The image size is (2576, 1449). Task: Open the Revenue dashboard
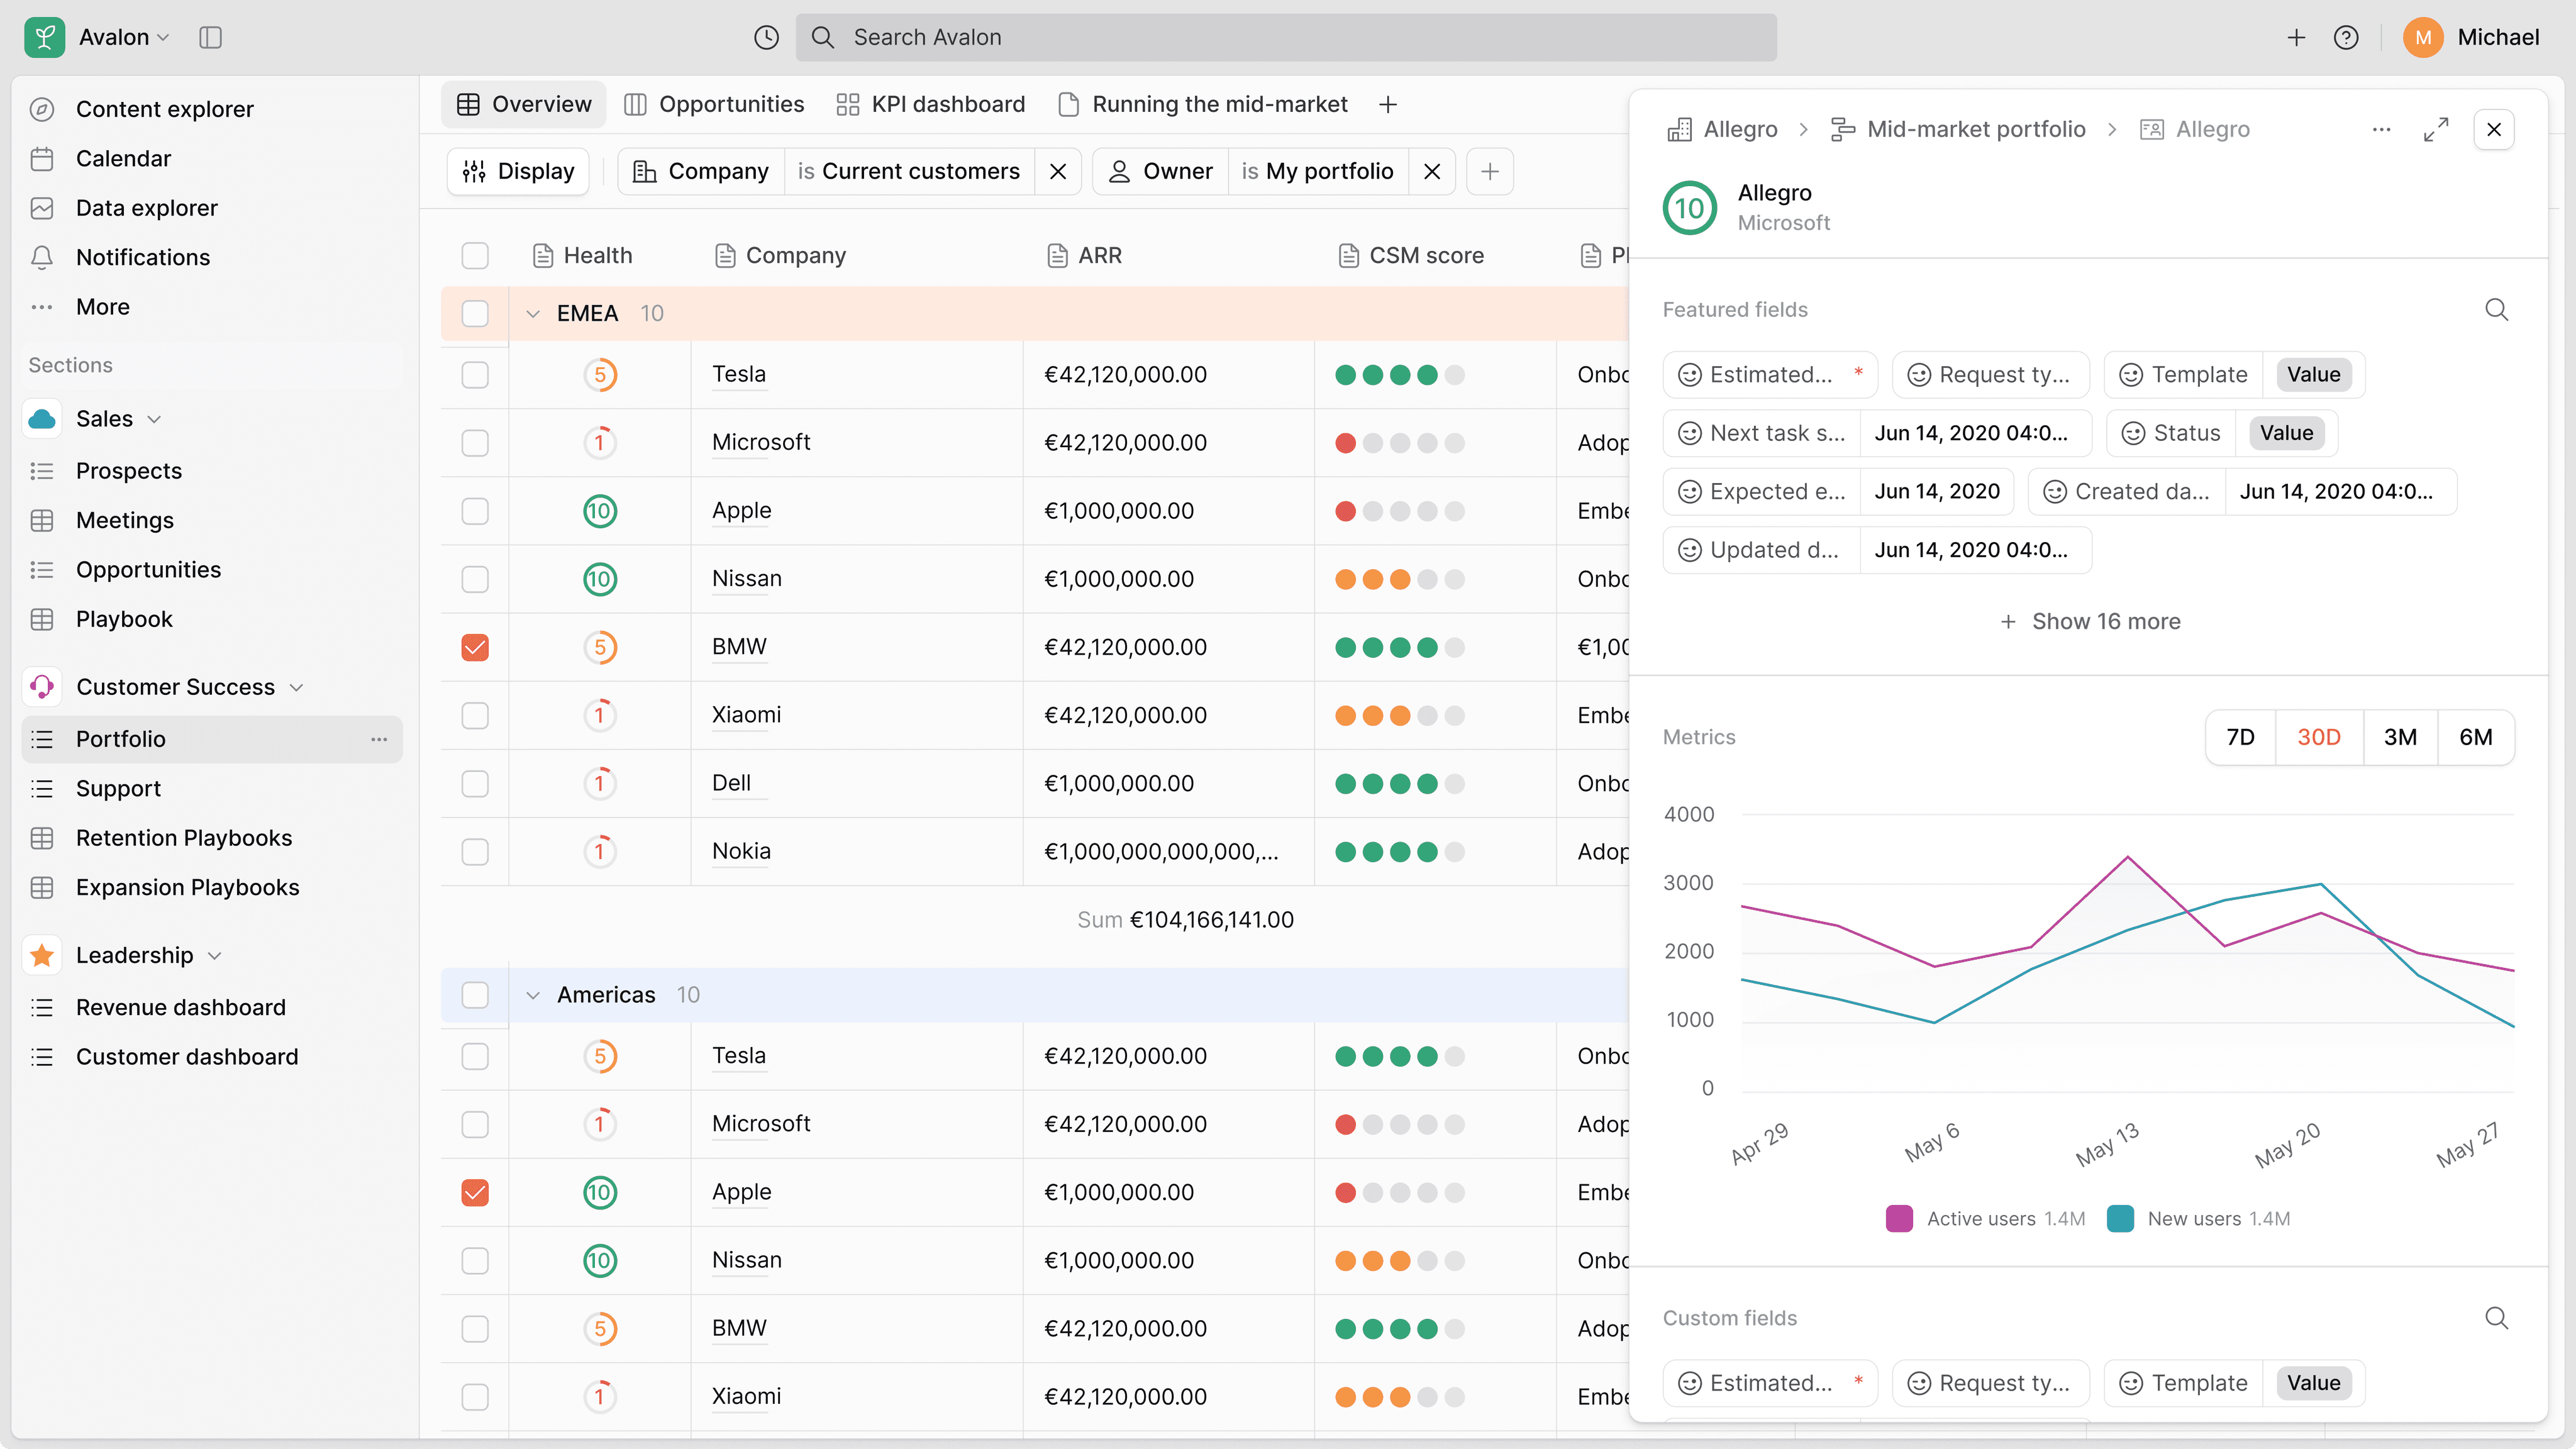click(x=180, y=1007)
